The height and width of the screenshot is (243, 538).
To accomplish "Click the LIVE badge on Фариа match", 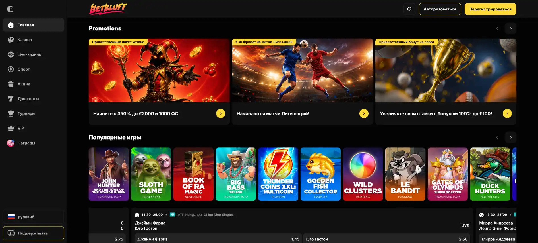I will coord(465,226).
